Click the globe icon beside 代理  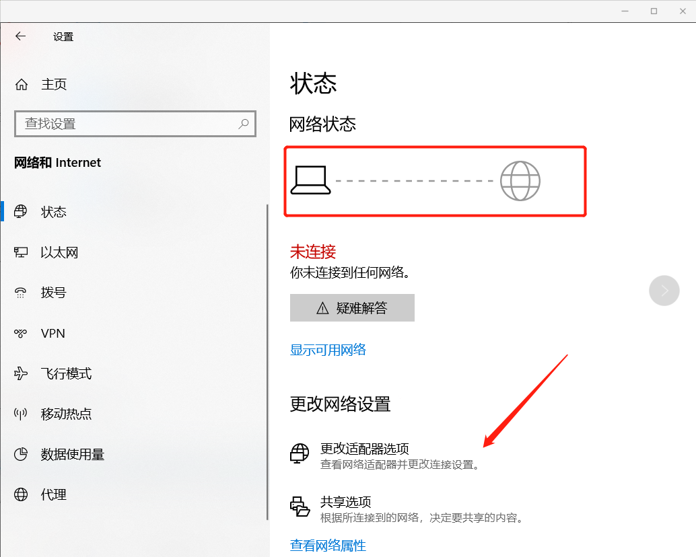coord(20,494)
